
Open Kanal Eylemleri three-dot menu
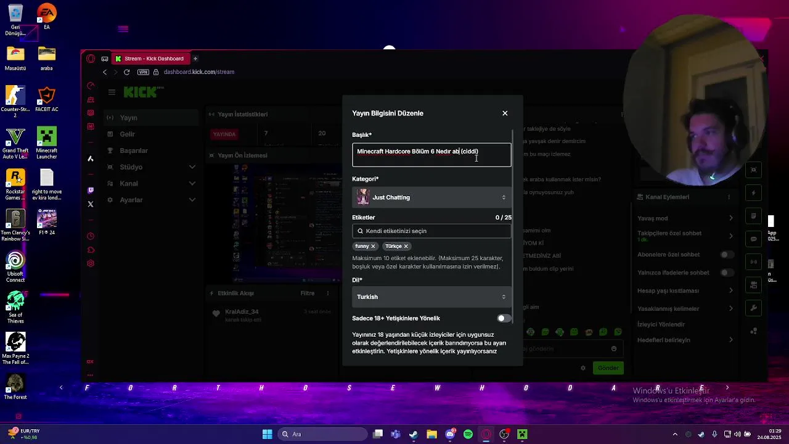point(729,197)
